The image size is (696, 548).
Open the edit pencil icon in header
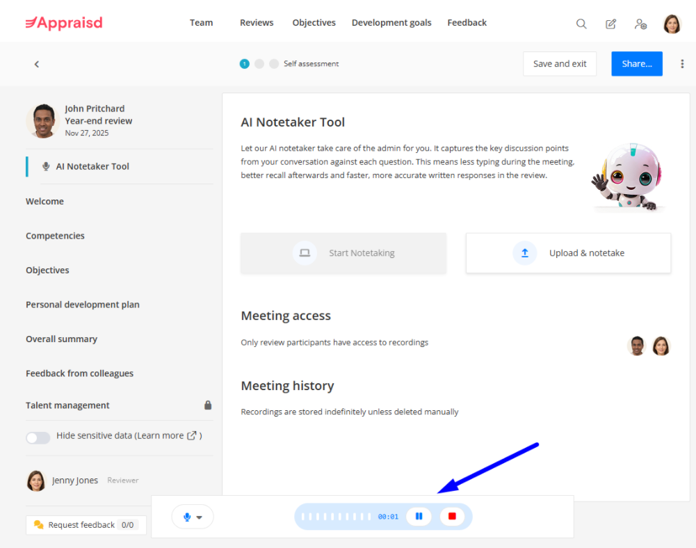611,24
